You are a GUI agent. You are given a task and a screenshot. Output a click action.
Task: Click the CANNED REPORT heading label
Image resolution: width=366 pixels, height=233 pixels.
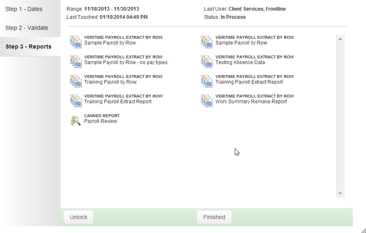click(102, 116)
